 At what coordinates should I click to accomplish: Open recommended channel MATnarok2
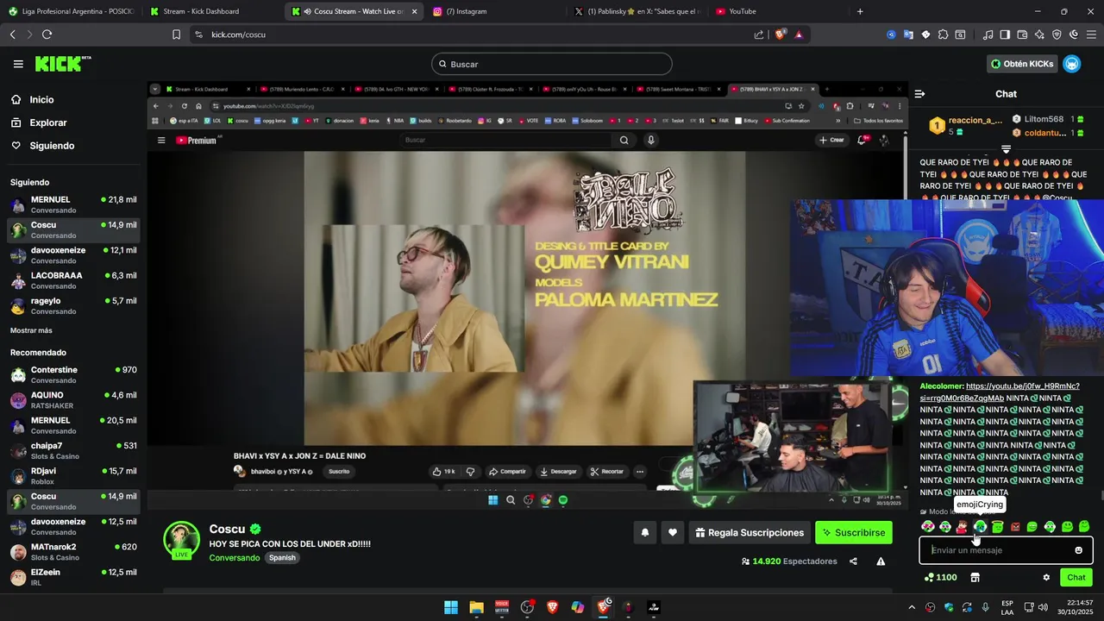pos(73,552)
